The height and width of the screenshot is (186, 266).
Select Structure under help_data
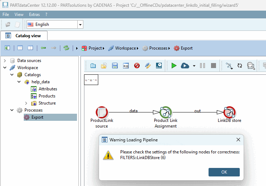click(47, 103)
